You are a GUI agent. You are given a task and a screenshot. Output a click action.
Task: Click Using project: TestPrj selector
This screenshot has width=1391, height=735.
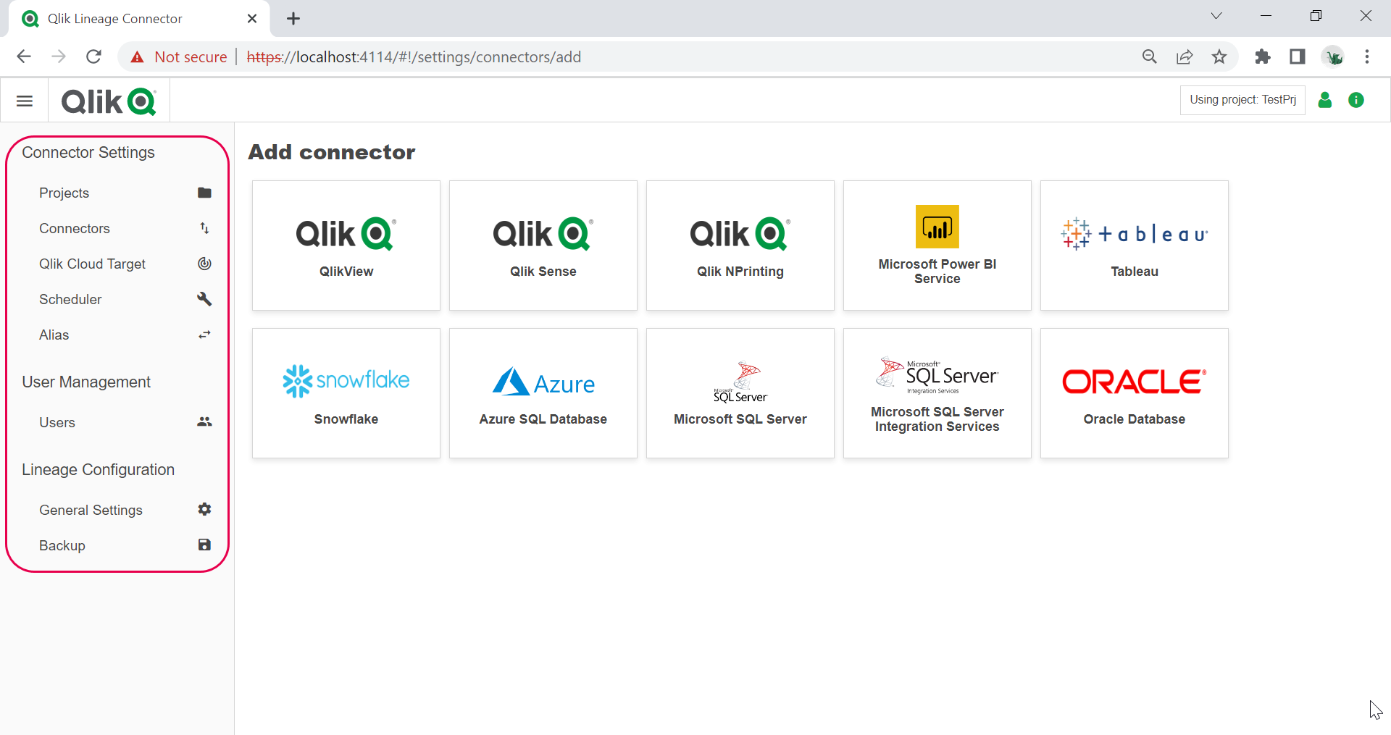pyautogui.click(x=1242, y=100)
